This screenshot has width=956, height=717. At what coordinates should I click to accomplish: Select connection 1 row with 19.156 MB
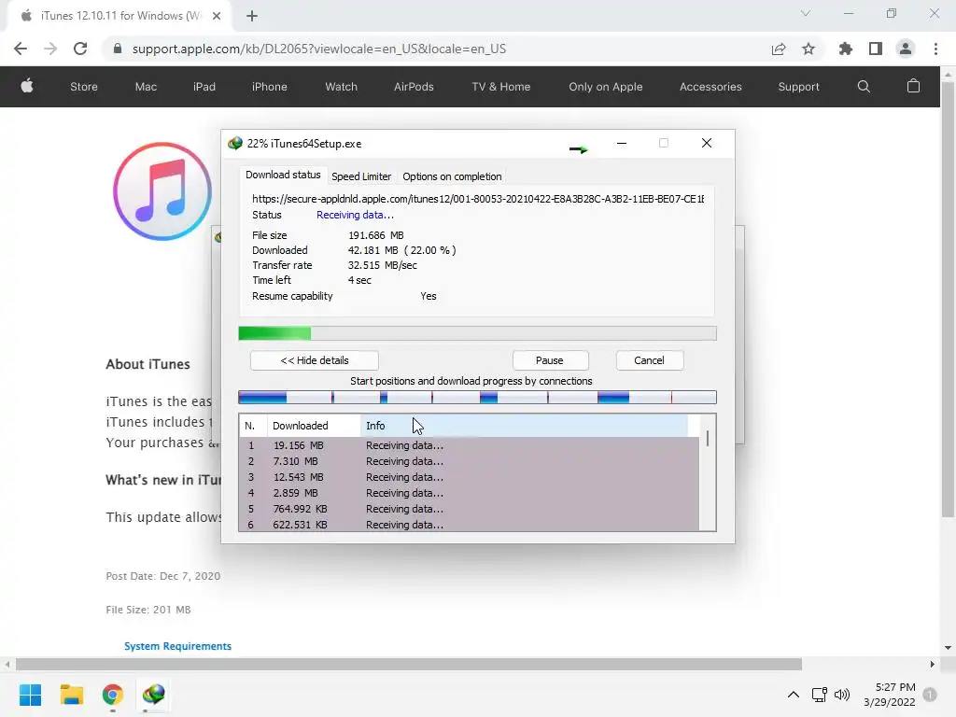coord(469,445)
